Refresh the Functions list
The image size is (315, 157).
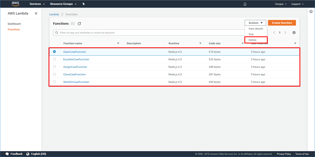[x=79, y=24]
